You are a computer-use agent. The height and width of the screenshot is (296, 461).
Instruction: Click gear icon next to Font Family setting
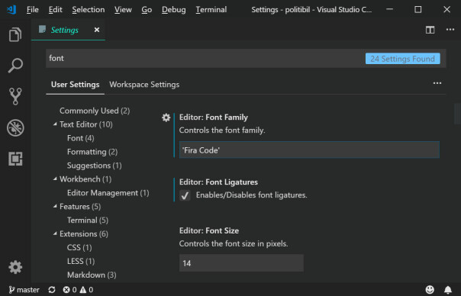click(166, 117)
